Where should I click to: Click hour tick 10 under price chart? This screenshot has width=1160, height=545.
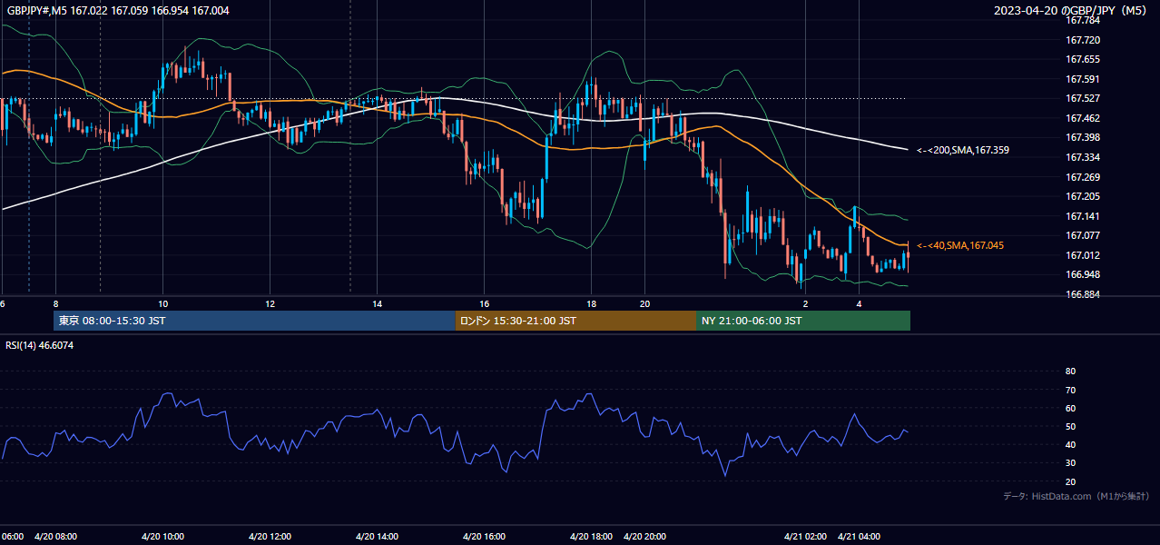pyautogui.click(x=163, y=303)
